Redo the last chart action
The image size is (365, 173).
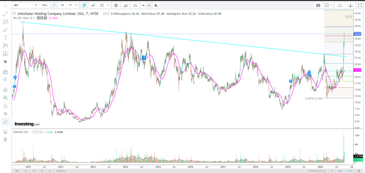pos(149,5)
